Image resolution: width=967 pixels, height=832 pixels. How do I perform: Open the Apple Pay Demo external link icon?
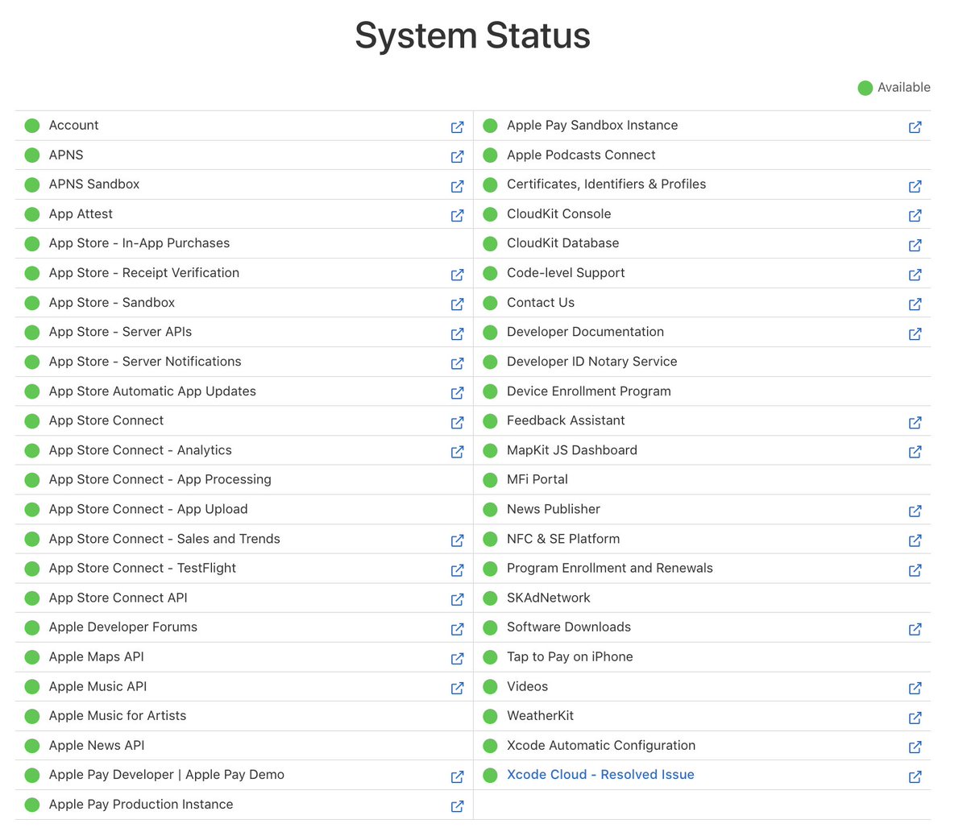pos(457,776)
